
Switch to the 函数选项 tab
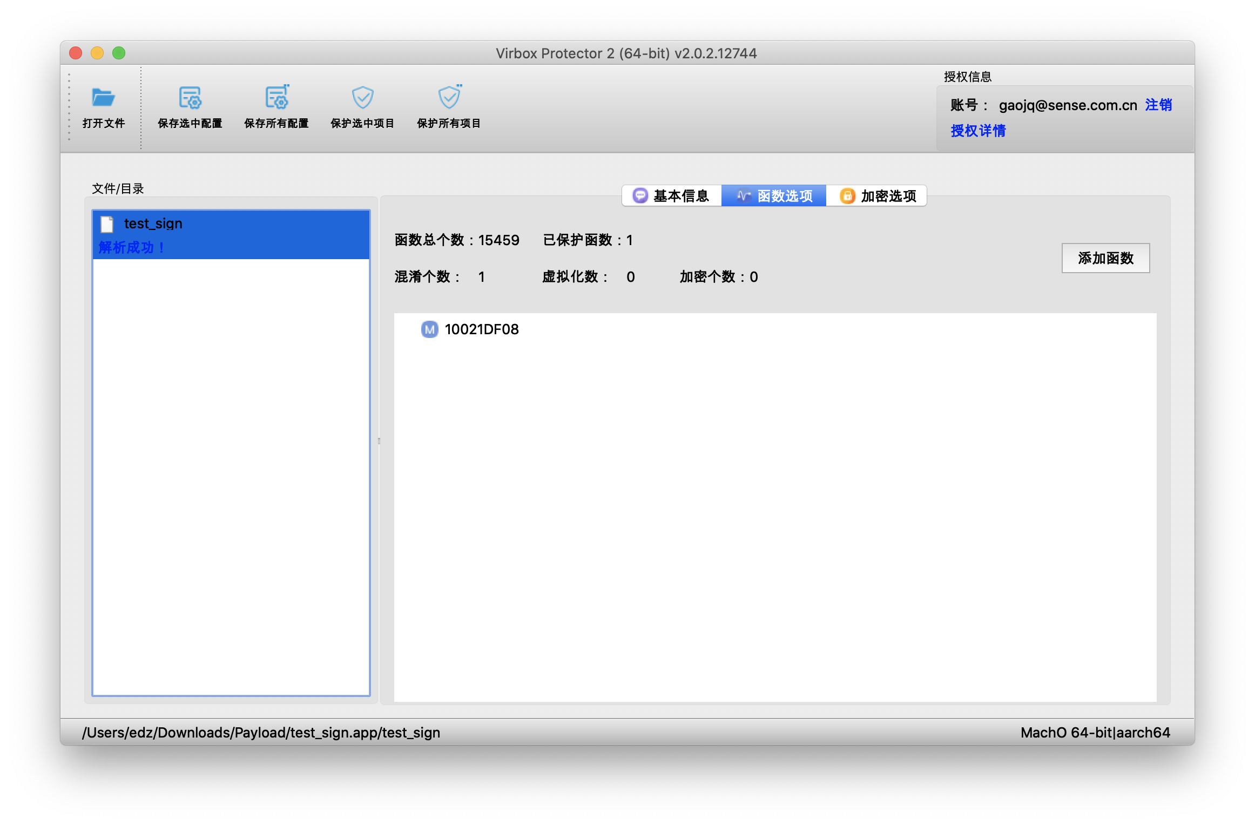tap(774, 195)
